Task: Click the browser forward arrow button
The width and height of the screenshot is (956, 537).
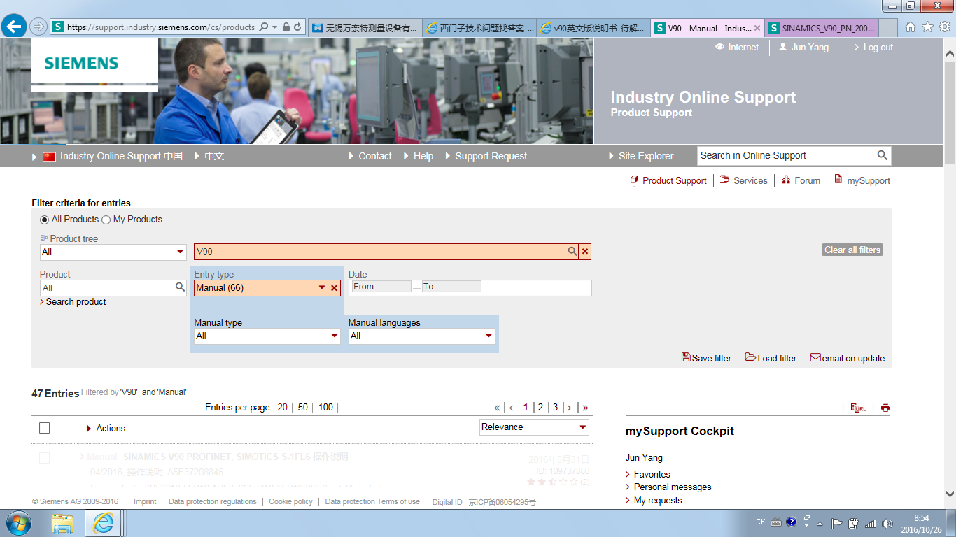Action: tap(38, 27)
